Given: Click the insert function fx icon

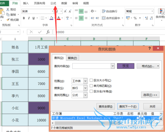Looking at the screenshot, I should tap(48, 32).
